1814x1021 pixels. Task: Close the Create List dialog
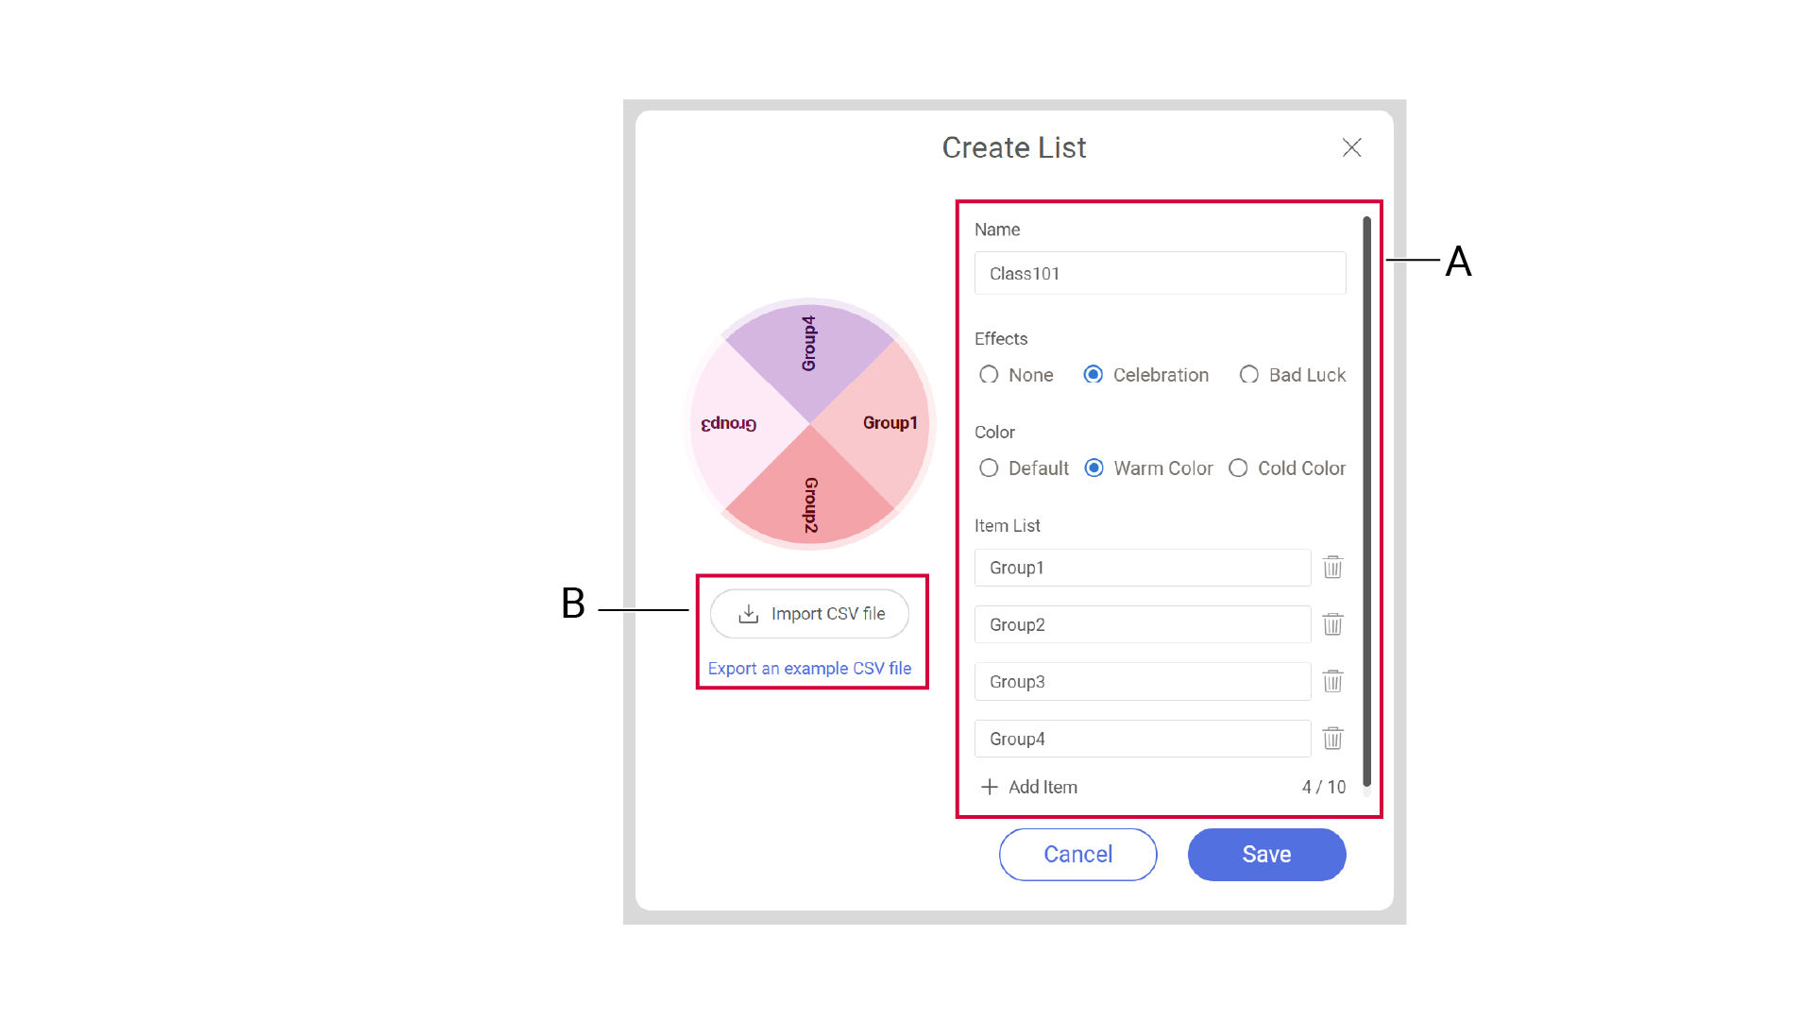click(x=1351, y=147)
